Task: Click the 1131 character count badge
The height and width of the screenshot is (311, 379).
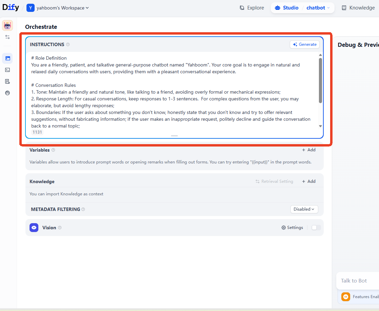Action: click(x=37, y=132)
